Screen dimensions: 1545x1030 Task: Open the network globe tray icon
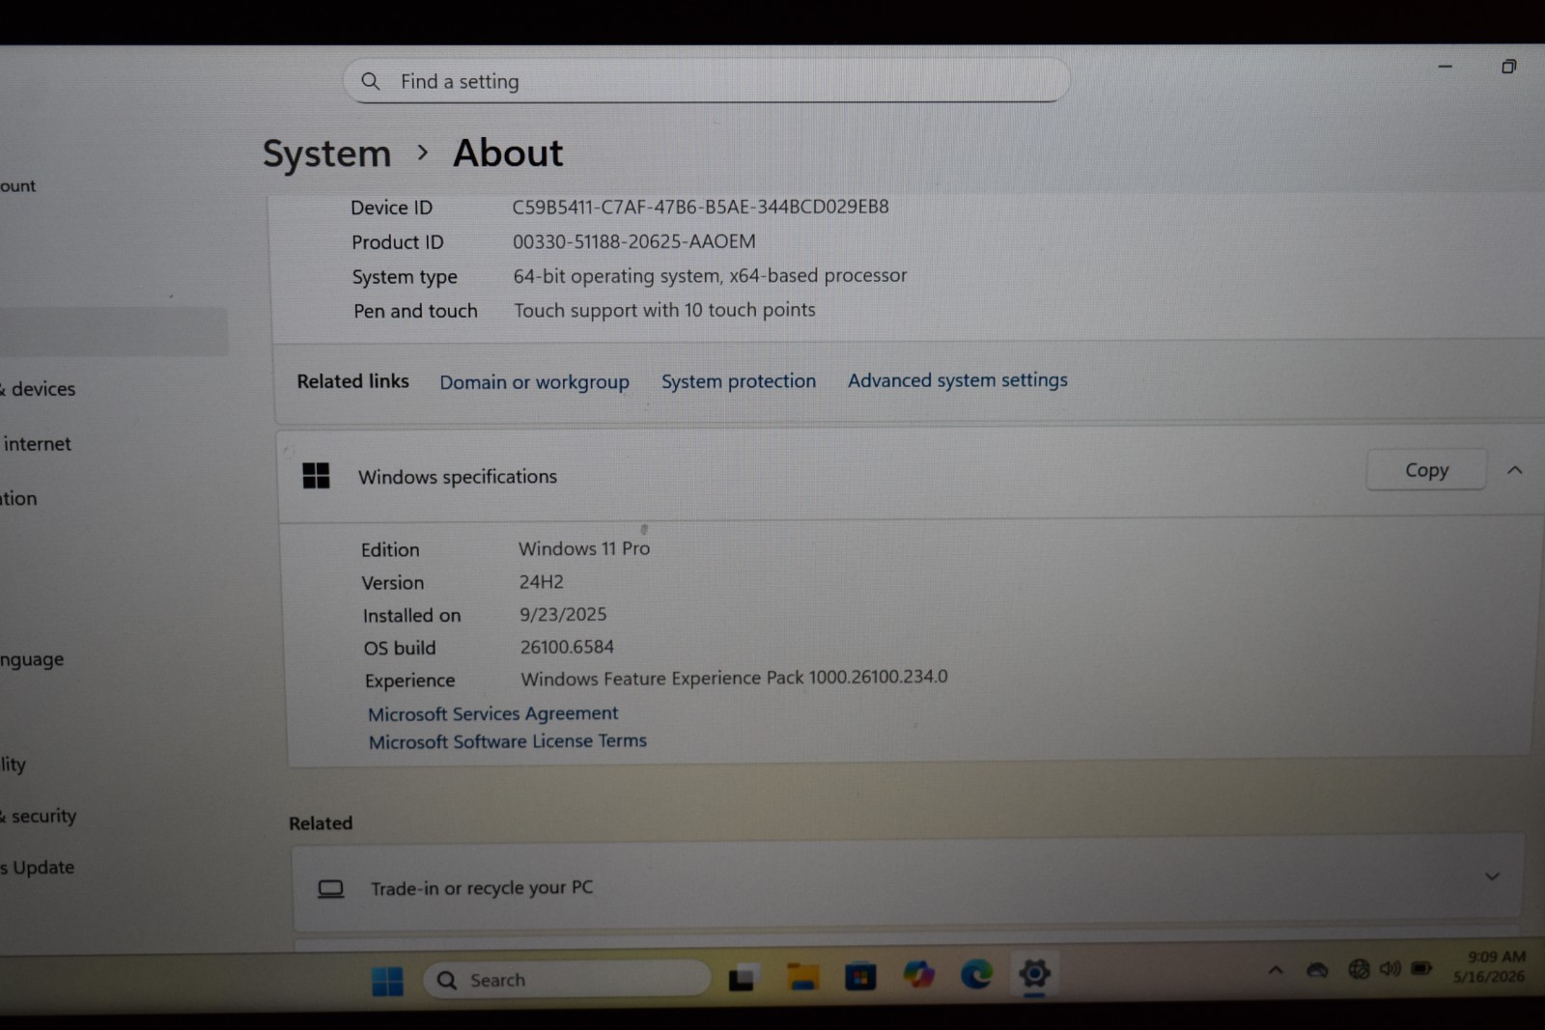[1359, 968]
